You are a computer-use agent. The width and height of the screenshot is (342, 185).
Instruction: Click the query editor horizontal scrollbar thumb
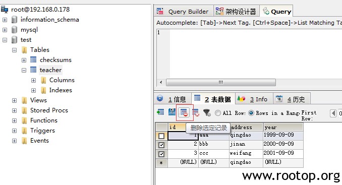point(221,82)
